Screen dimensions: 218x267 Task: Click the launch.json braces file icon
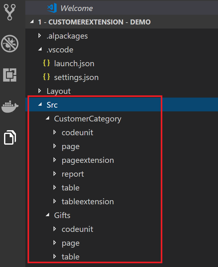46,63
